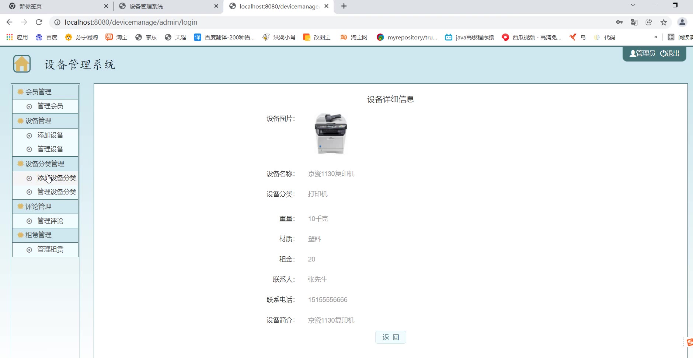
Task: Click the translate page icon
Action: (x=634, y=22)
